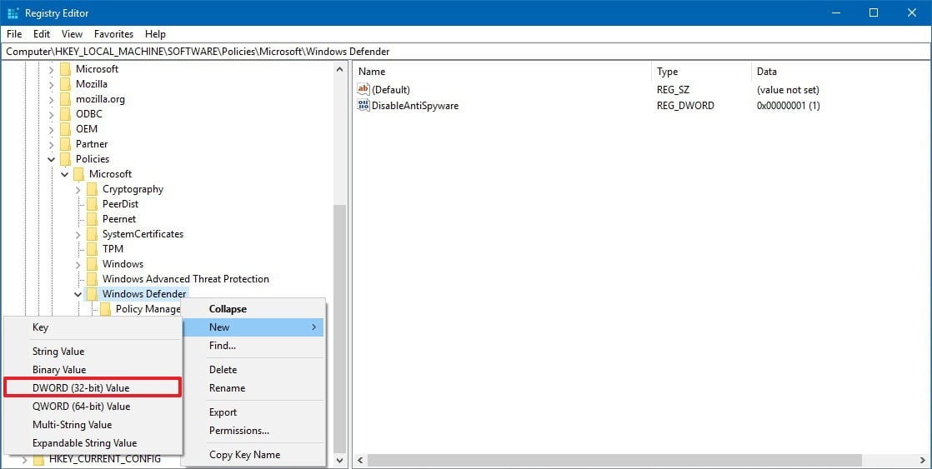
Task: Open the File menu
Action: (x=14, y=34)
